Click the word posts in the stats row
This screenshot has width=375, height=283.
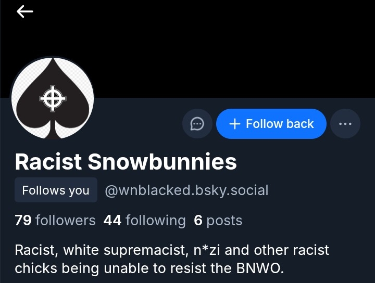(x=224, y=221)
